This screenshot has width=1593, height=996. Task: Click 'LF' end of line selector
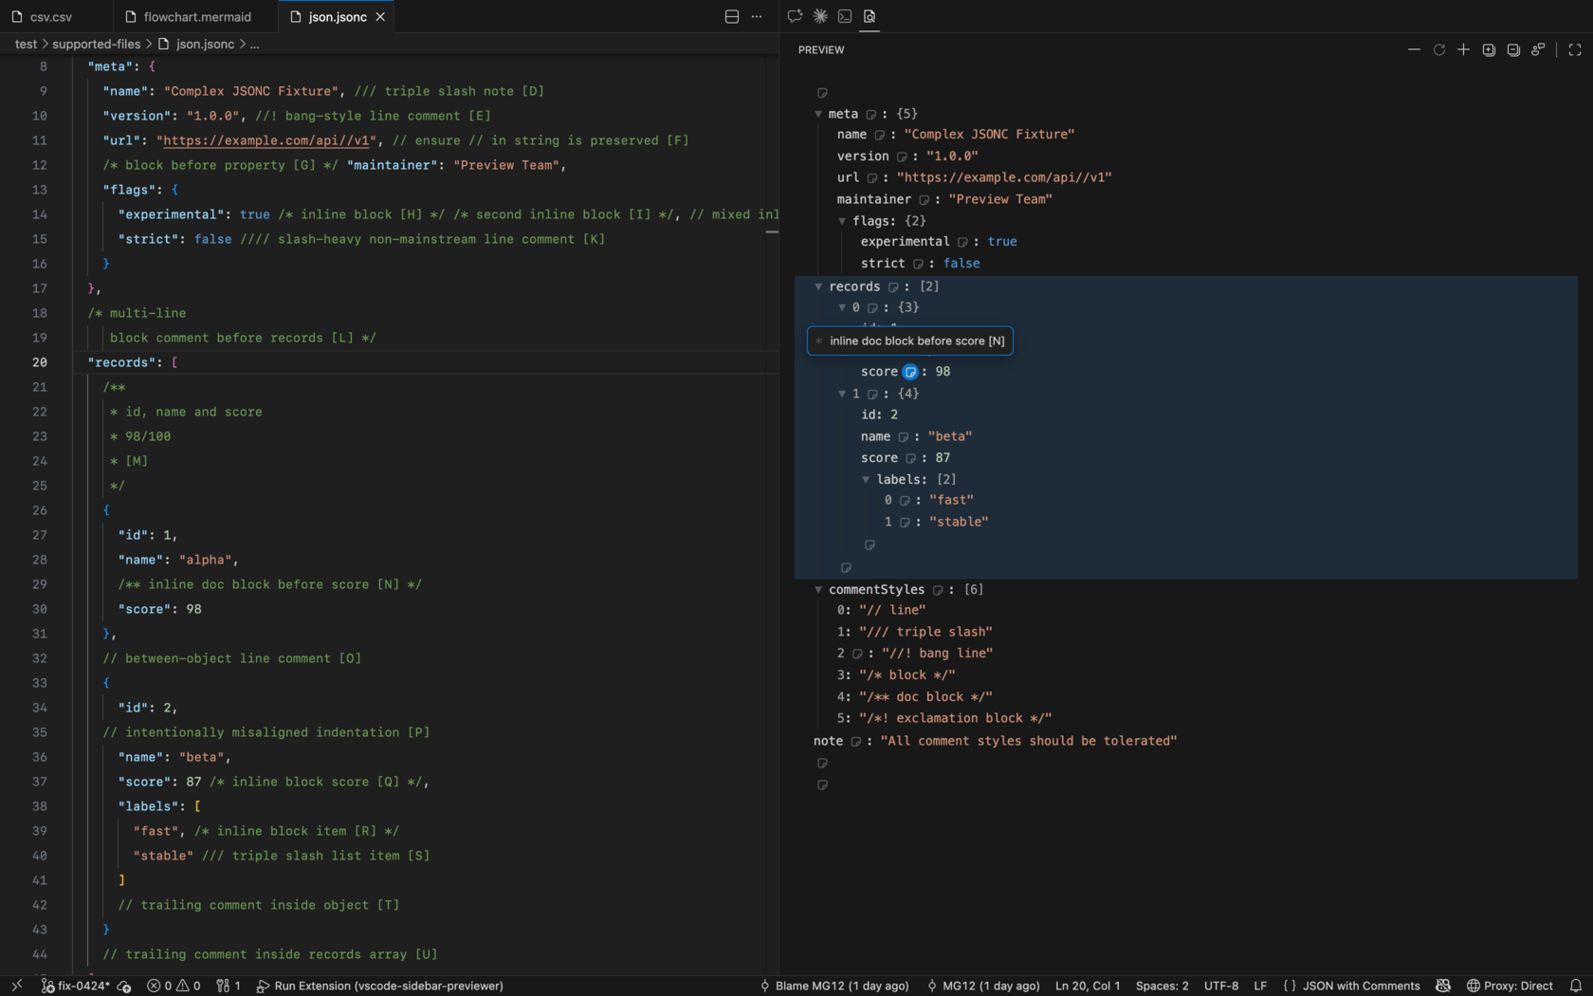[x=1260, y=986]
